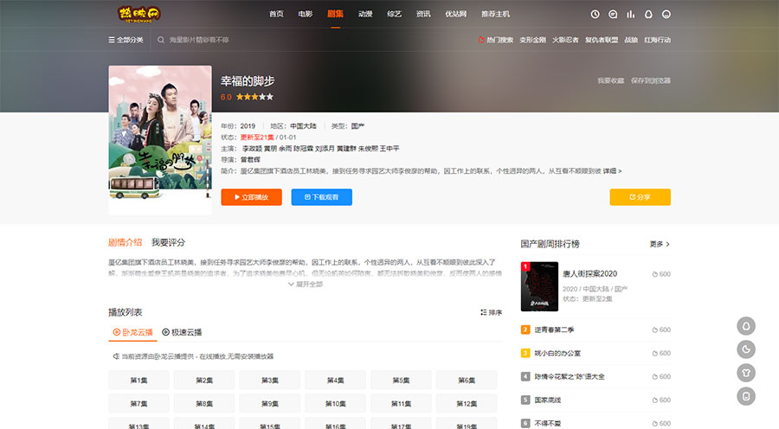Open the floating mobile phone icon
Viewport: 779px width, 429px height.
(x=745, y=396)
